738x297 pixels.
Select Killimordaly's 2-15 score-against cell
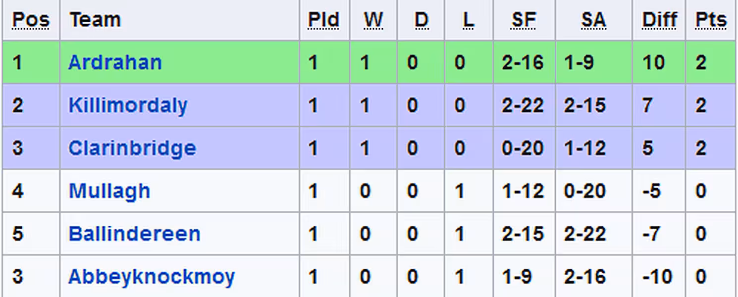coord(594,105)
